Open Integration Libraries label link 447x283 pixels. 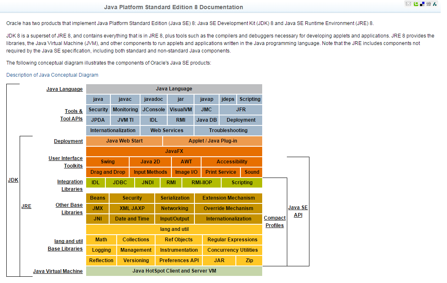click(x=70, y=185)
